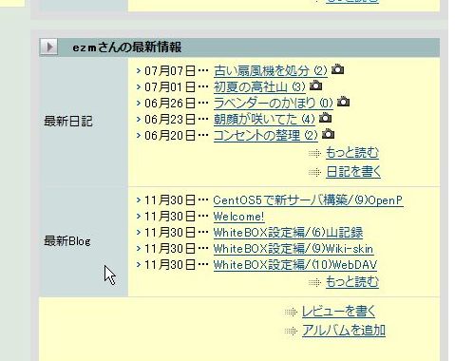Open diary entry 初夏の高社山

click(259, 87)
